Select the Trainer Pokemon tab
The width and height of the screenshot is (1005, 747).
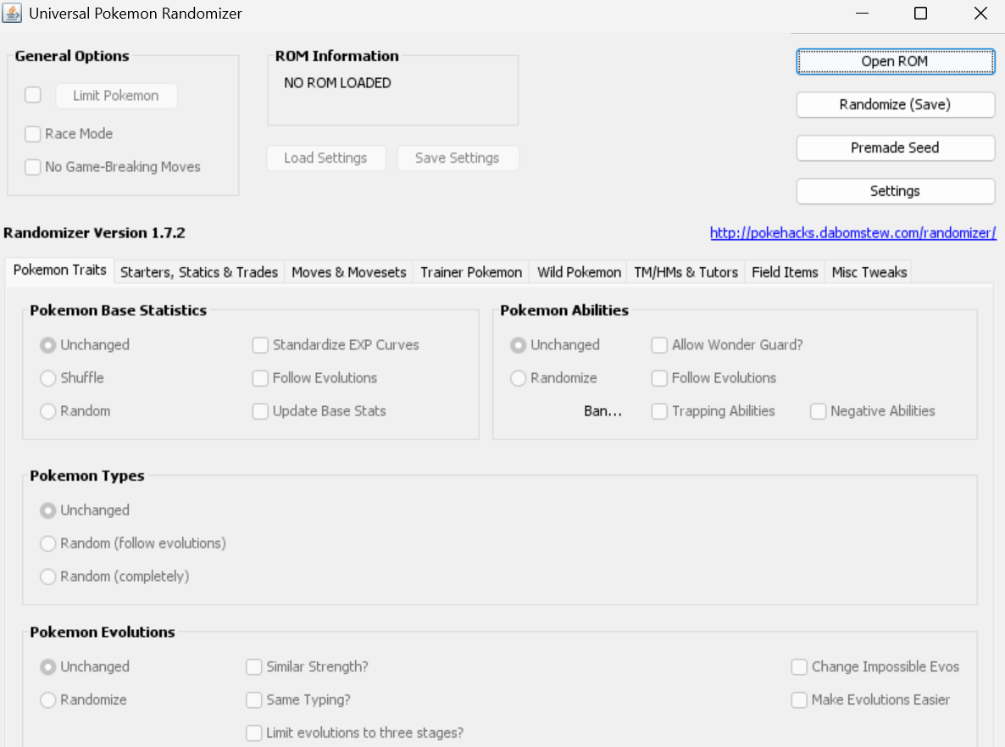click(471, 272)
